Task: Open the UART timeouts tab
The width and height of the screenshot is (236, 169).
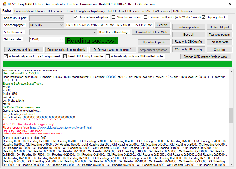Action: pyautogui.click(x=183, y=11)
